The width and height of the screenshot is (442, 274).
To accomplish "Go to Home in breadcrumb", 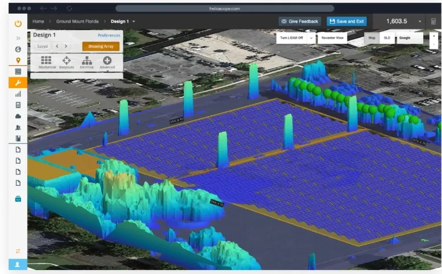I will pyautogui.click(x=38, y=21).
